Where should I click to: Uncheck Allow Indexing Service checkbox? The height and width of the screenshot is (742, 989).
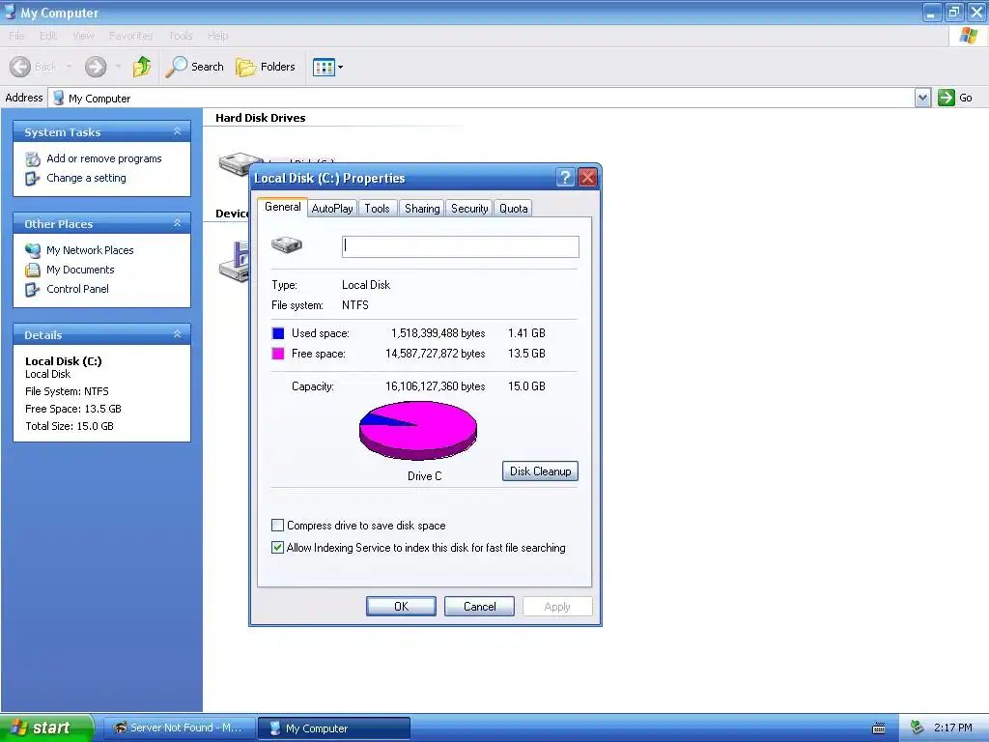tap(277, 547)
